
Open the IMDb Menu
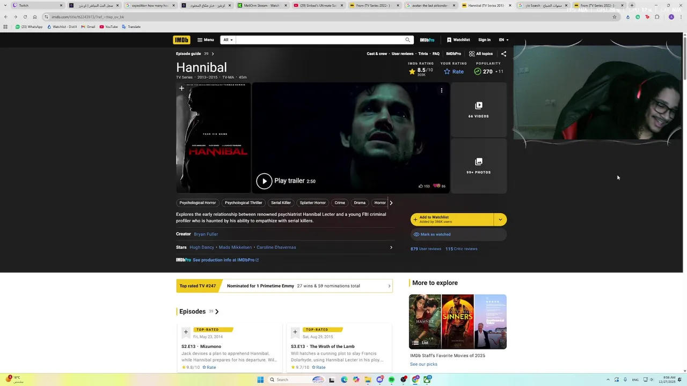point(206,40)
